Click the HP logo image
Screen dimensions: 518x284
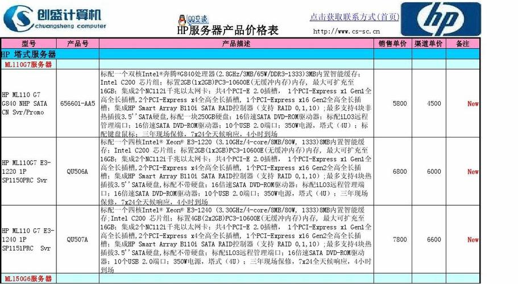tap(441, 19)
